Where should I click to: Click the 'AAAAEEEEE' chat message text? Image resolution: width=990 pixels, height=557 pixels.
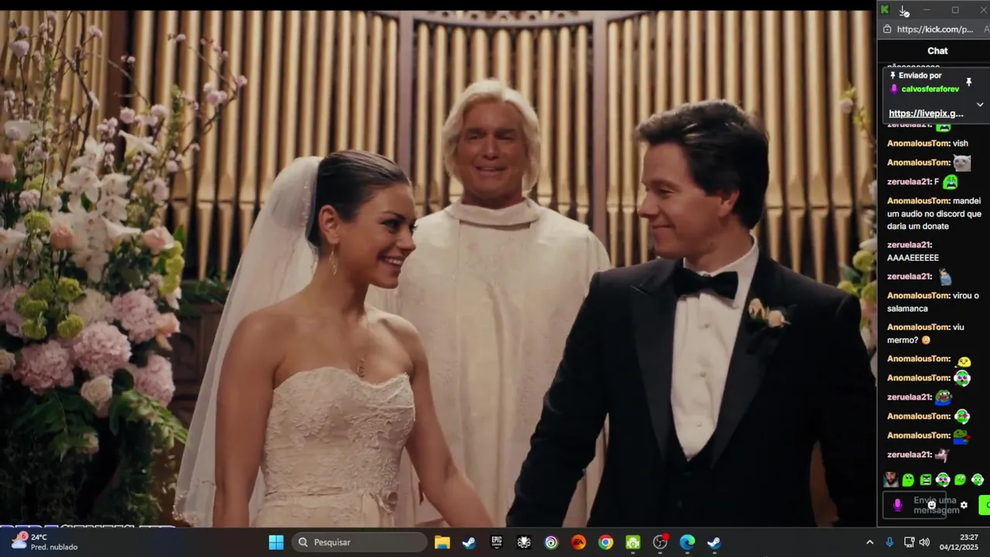(x=913, y=258)
